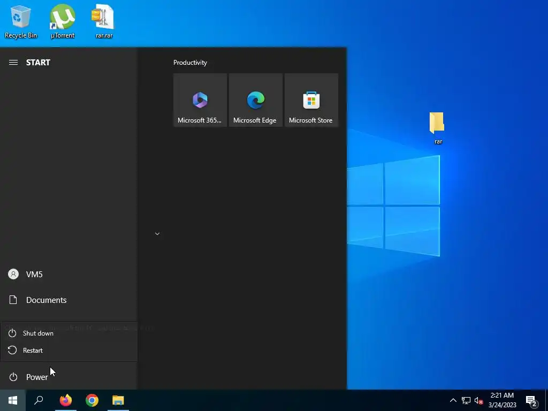Open the Microsoft Store tile
Viewport: 548px width, 411px height.
pos(311,100)
